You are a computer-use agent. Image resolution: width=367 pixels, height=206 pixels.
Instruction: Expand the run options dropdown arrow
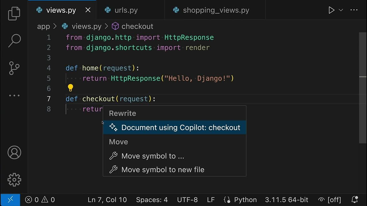click(x=341, y=10)
